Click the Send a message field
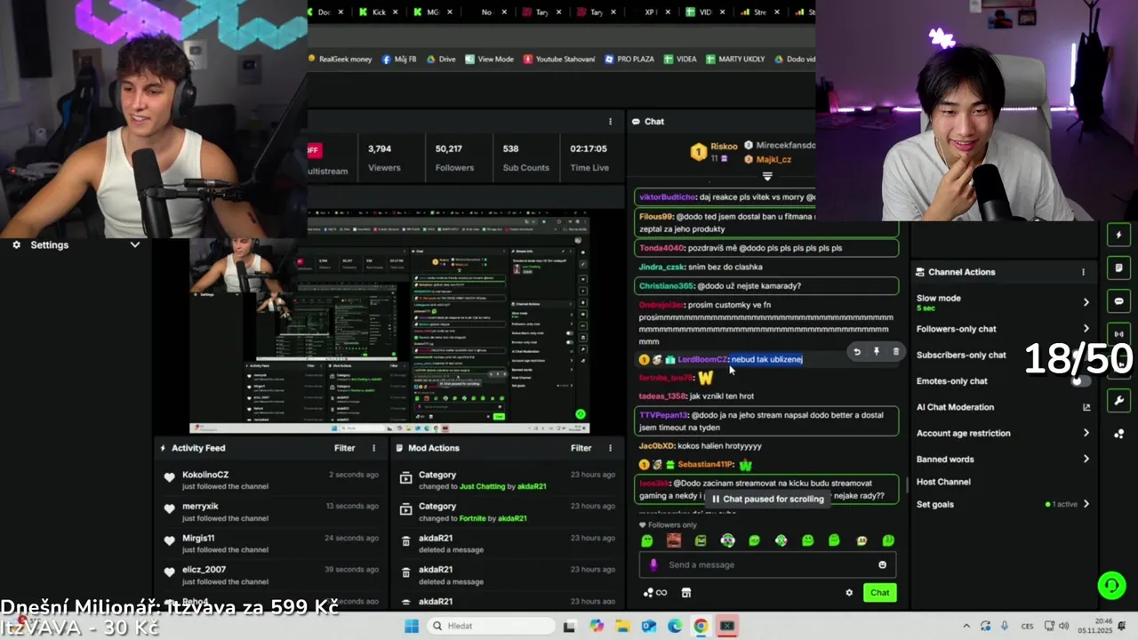 pyautogui.click(x=766, y=564)
